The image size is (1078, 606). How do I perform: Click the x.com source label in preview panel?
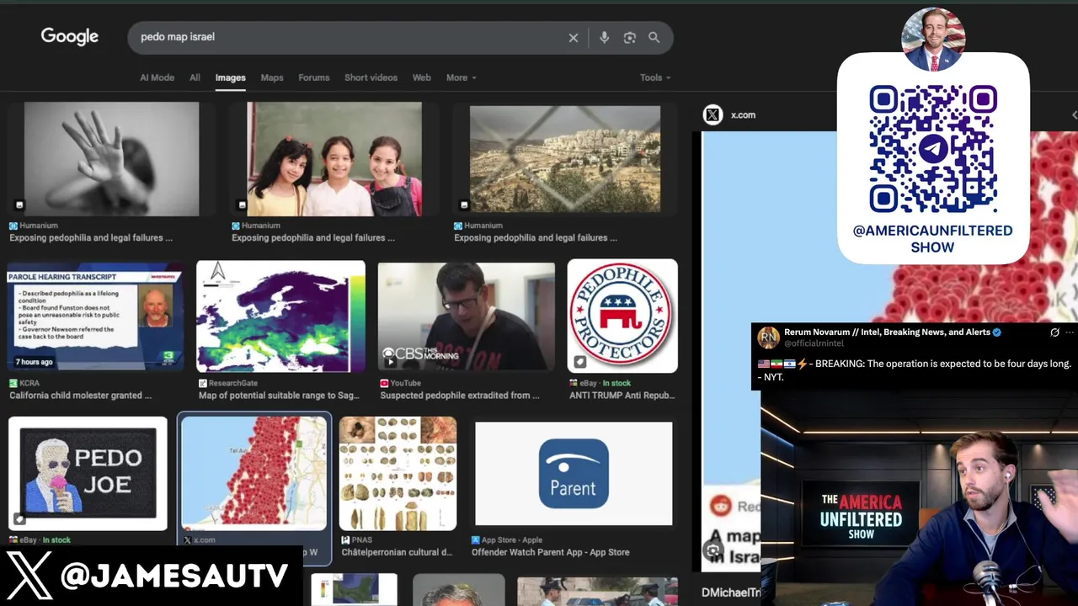click(x=743, y=114)
